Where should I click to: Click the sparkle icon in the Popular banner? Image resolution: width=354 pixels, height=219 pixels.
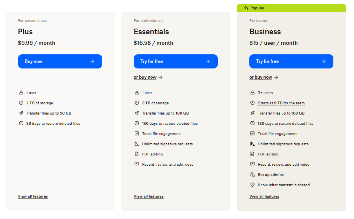(246, 8)
